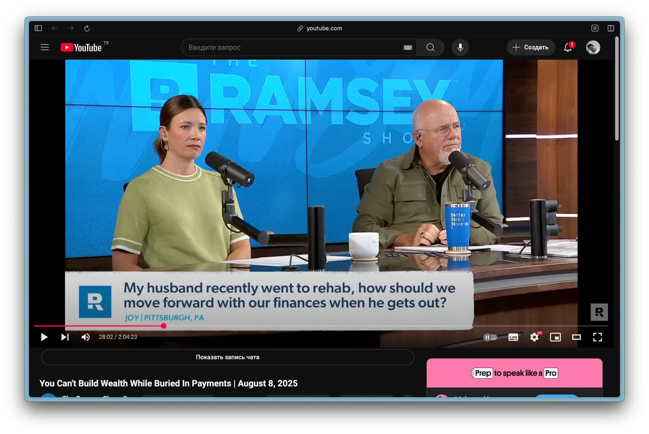The width and height of the screenshot is (649, 434).
Task: Click the video title You Can't Build Wealth
Action: (x=168, y=383)
